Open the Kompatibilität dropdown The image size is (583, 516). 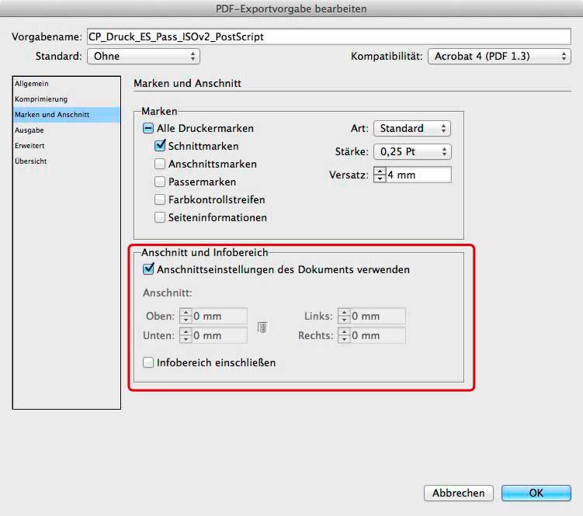click(499, 57)
